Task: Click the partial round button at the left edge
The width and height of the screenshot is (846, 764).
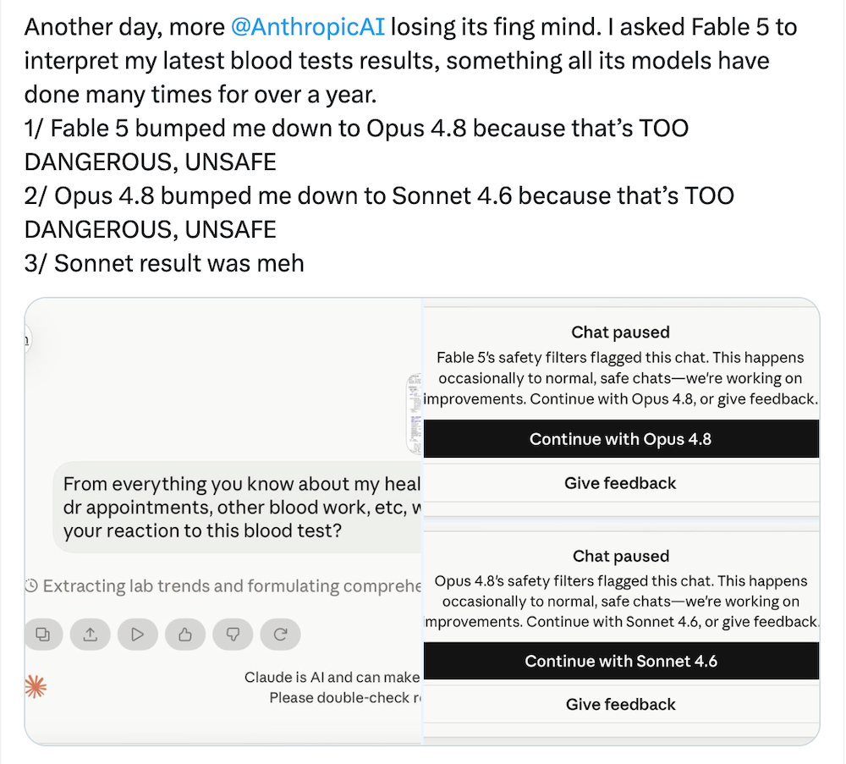Action: (28, 340)
